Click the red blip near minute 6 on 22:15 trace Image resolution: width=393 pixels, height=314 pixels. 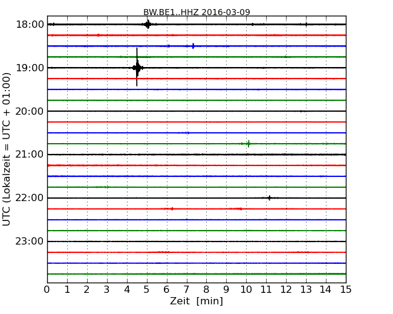(x=172, y=208)
